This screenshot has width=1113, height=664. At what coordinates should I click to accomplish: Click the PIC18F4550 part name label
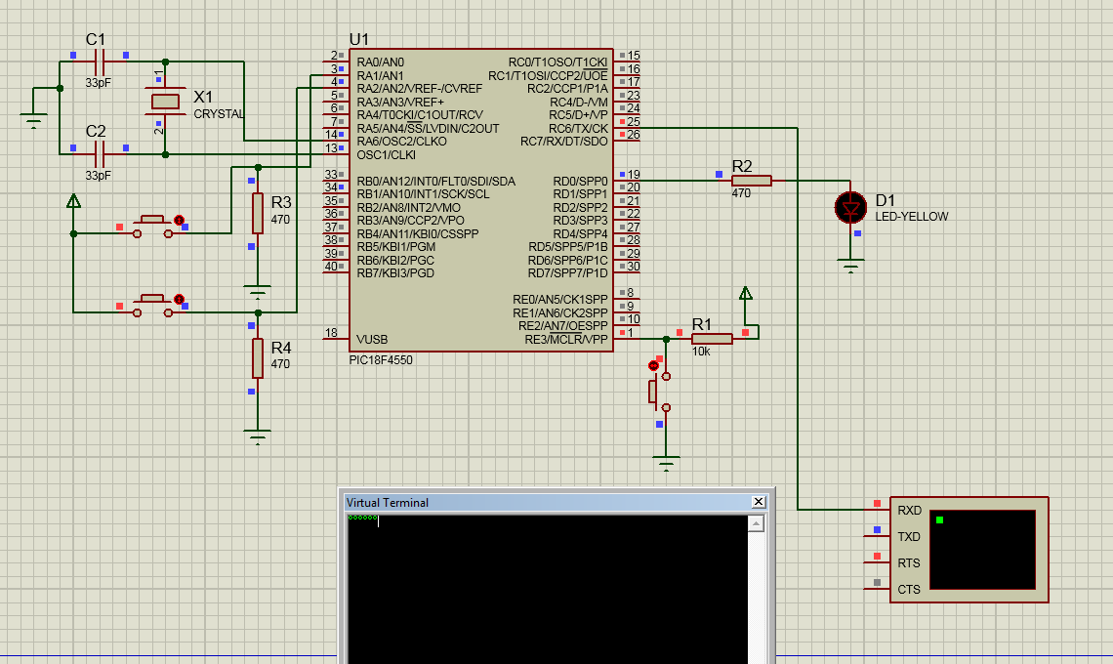(381, 360)
